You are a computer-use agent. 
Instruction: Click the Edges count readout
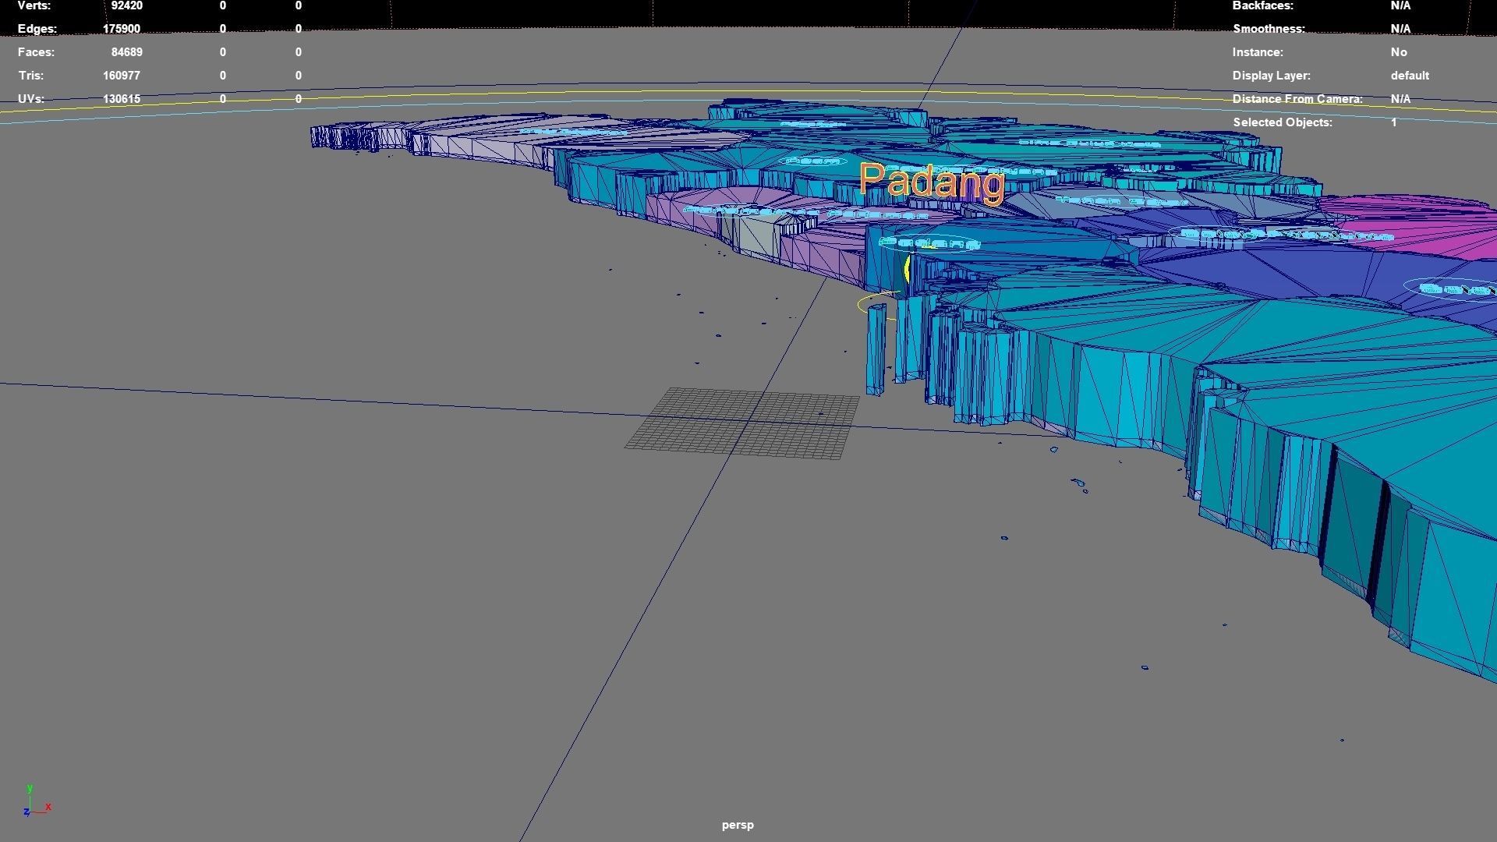(x=122, y=29)
